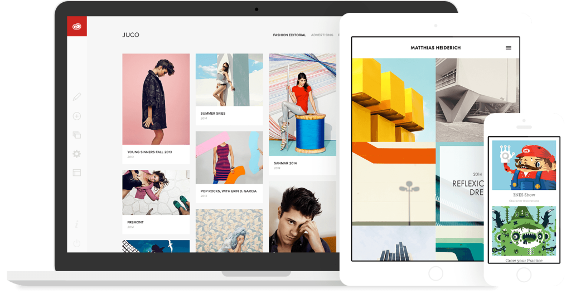
Task: Click the JUCO site title
Action: (x=130, y=35)
